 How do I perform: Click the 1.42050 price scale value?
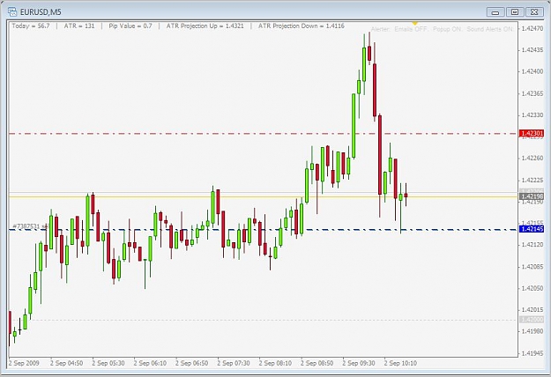[532, 288]
